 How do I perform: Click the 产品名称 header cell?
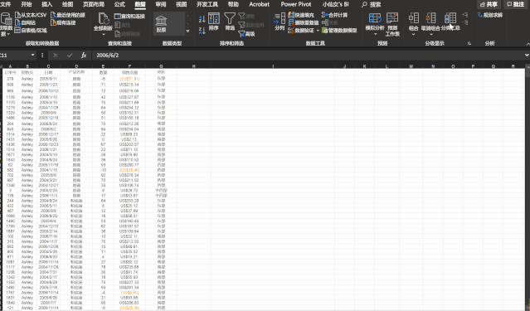[76, 72]
